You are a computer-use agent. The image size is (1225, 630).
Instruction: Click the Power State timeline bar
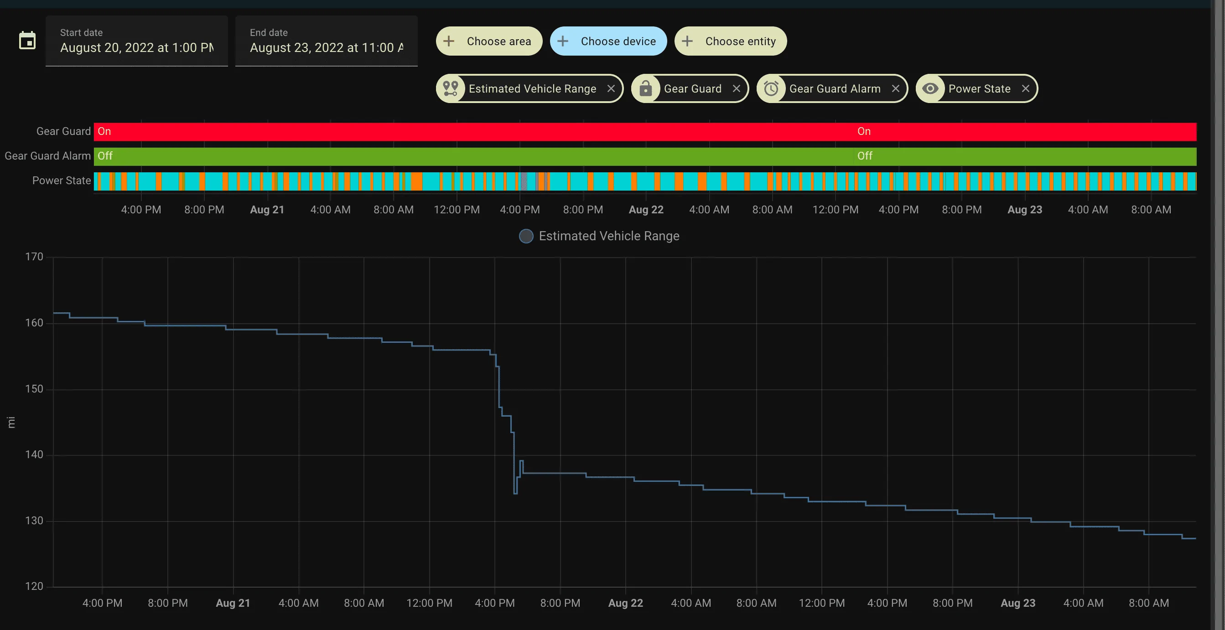(x=645, y=181)
